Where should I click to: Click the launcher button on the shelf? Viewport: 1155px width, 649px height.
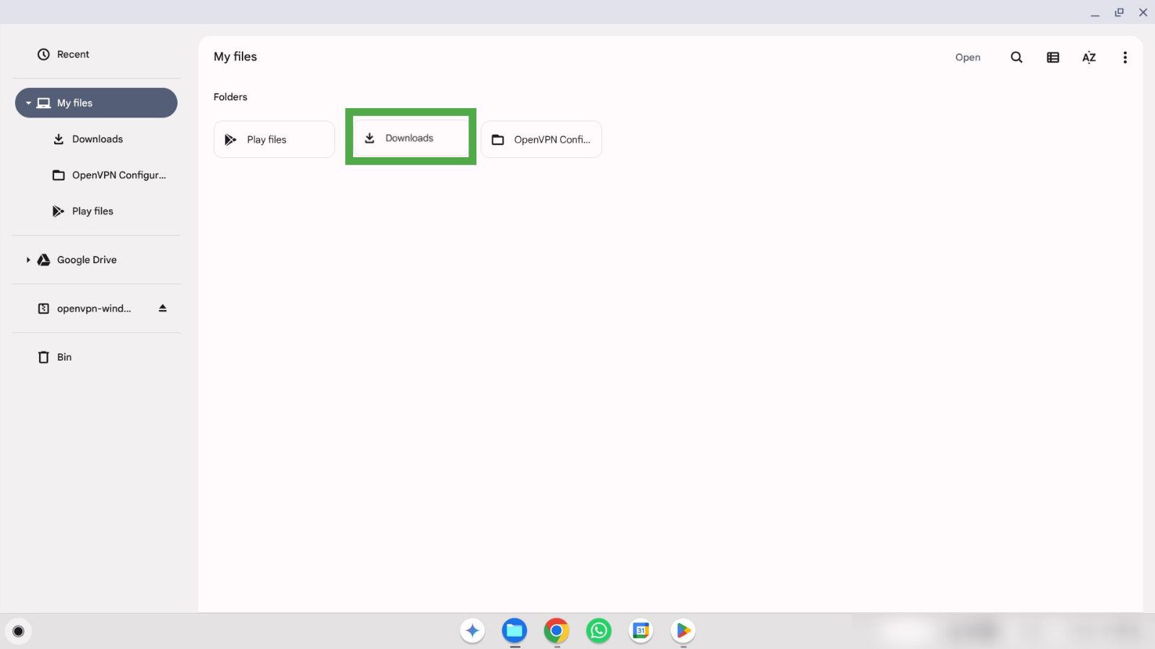pos(19,632)
